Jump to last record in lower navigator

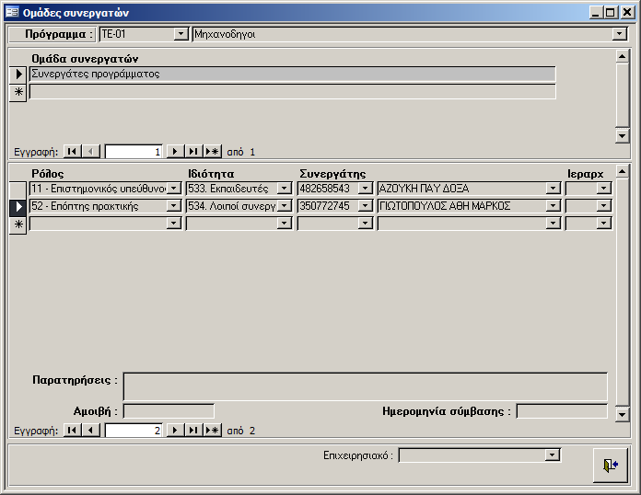pos(192,431)
